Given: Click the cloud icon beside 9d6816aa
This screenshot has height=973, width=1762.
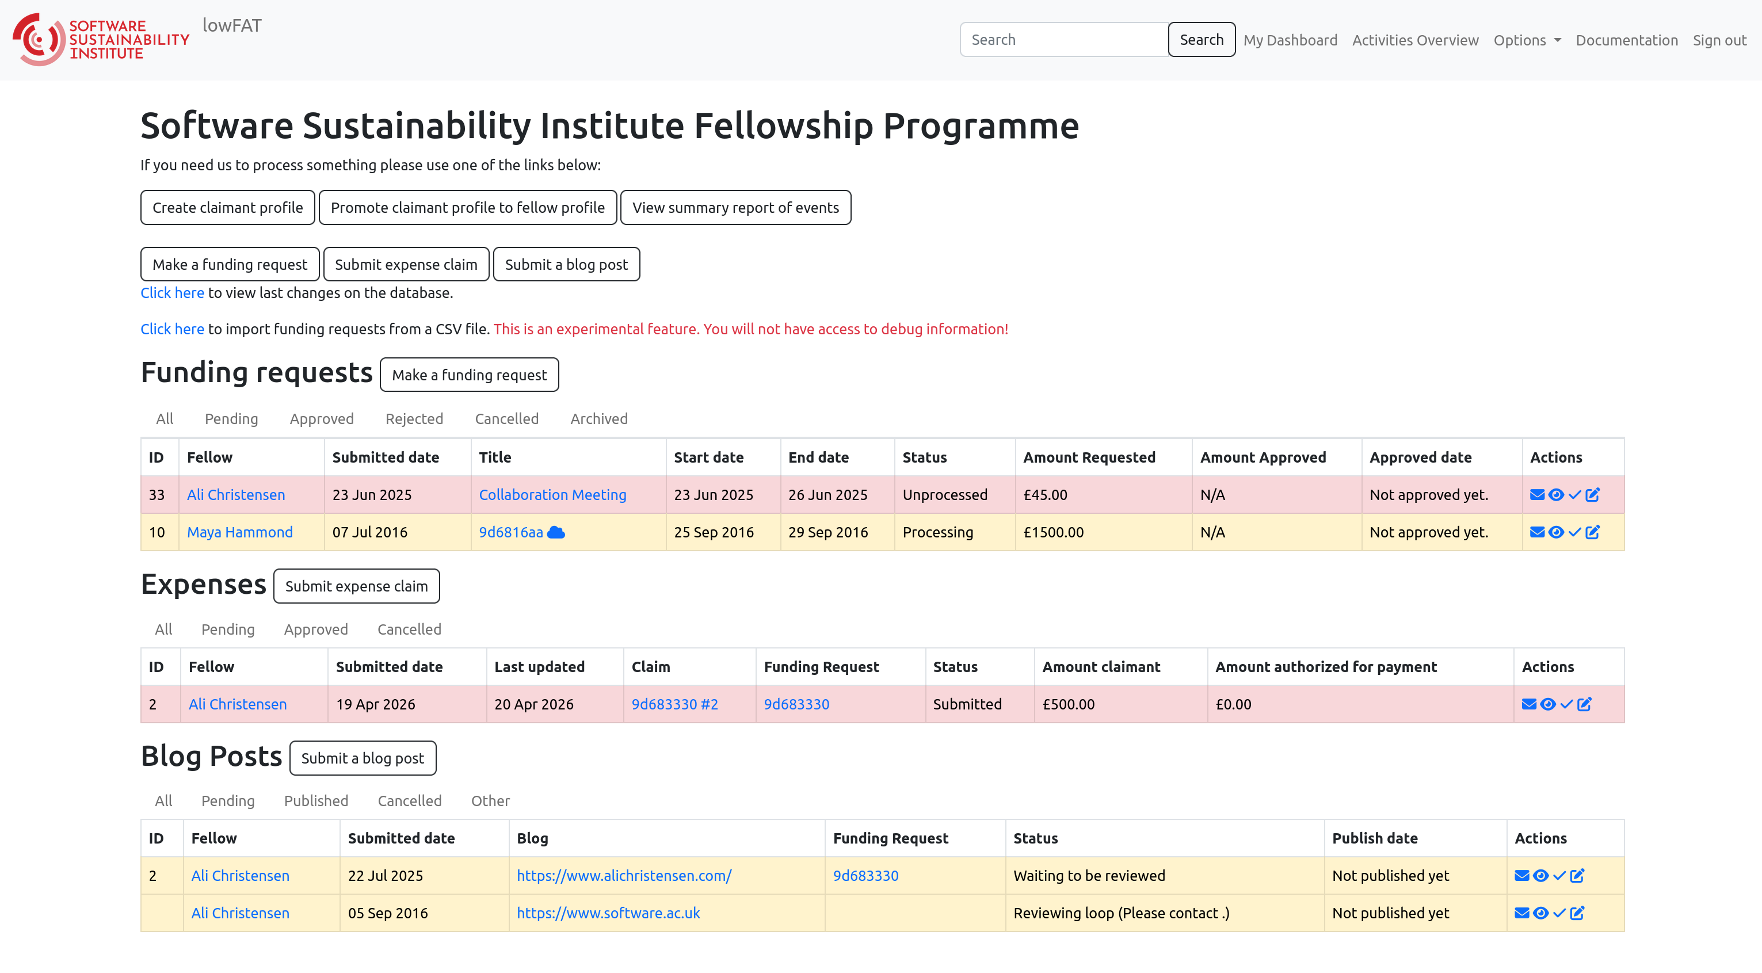Looking at the screenshot, I should 556,532.
